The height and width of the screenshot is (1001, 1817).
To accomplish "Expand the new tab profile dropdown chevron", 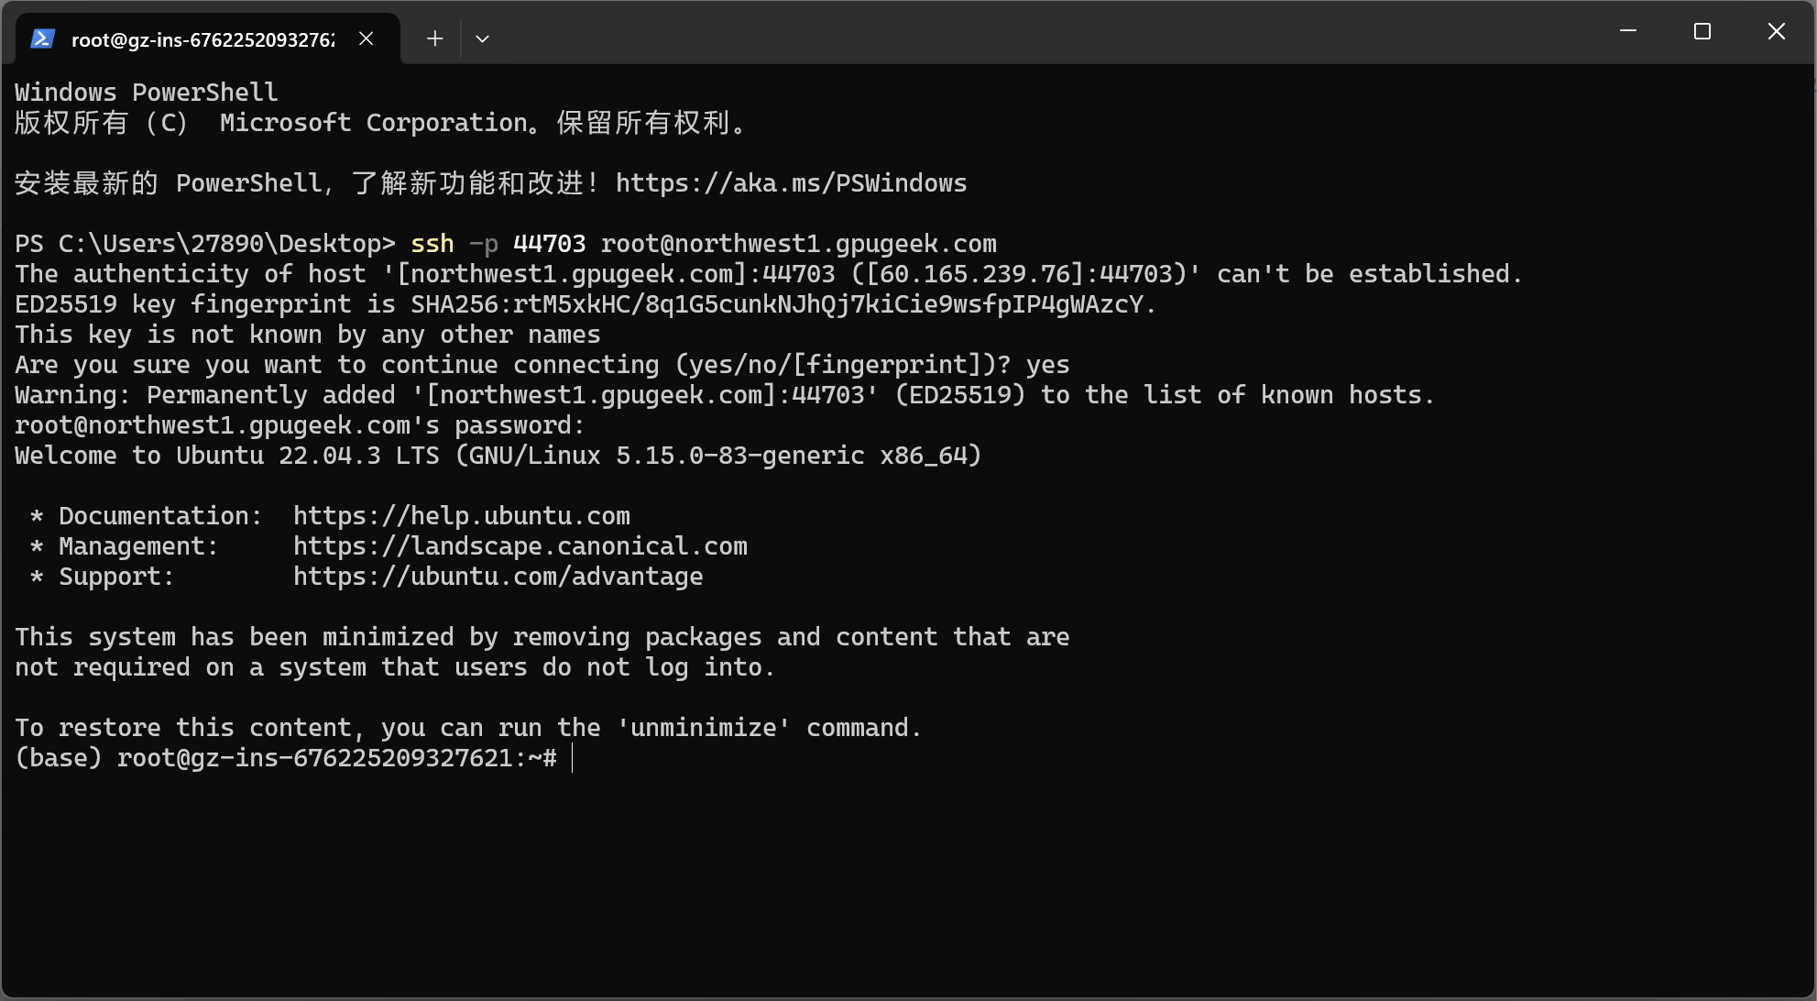I will [483, 38].
